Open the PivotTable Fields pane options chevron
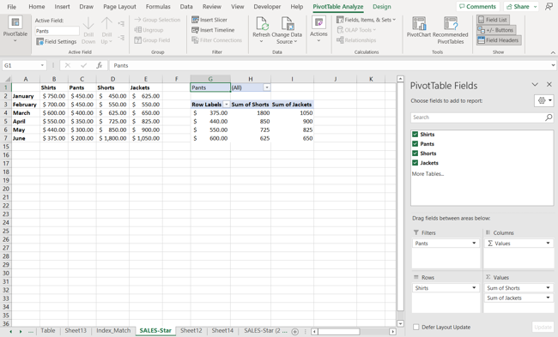Viewport: 558px width, 337px height. pyautogui.click(x=535, y=84)
